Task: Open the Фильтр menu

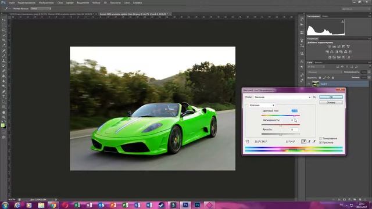Action: (x=96, y=3)
